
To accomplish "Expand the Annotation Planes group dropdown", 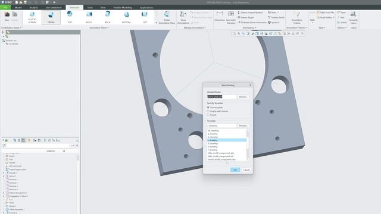I will tap(99, 28).
